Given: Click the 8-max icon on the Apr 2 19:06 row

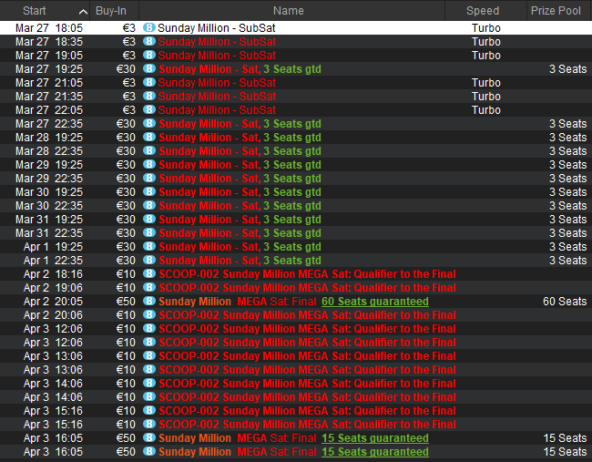Looking at the screenshot, I should (149, 287).
